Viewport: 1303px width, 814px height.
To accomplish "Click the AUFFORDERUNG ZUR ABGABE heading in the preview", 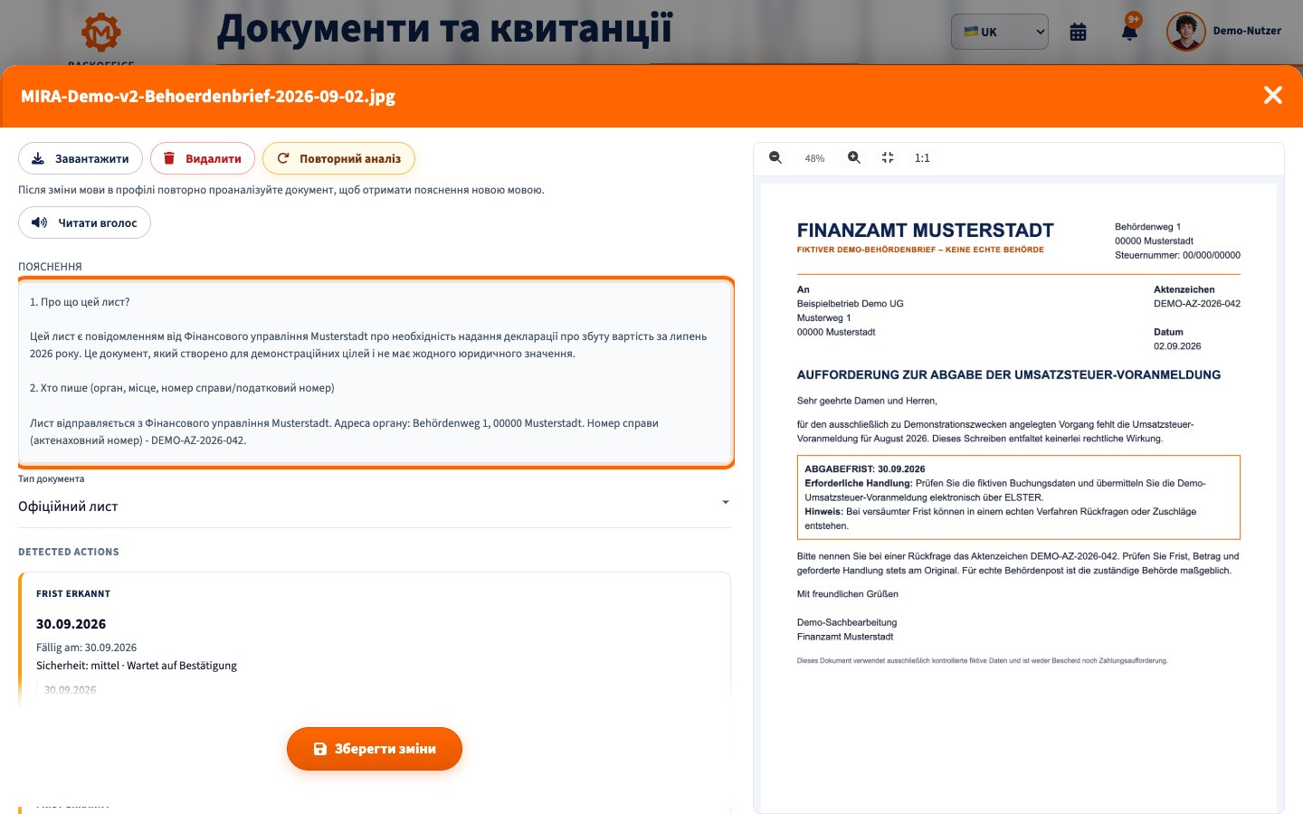I will click(x=1008, y=374).
